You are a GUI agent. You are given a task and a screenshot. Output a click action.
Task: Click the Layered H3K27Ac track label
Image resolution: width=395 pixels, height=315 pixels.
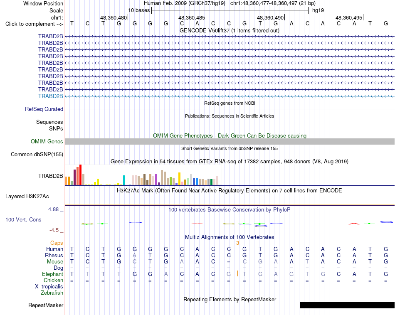pos(27,197)
